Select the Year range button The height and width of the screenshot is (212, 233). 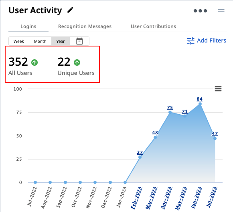point(61,41)
